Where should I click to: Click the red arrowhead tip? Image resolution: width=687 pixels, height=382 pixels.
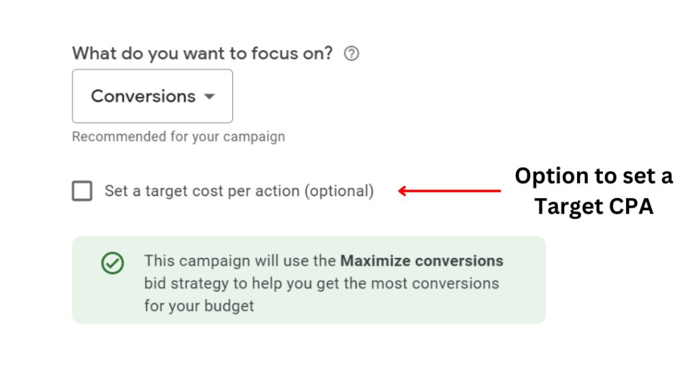click(x=401, y=191)
